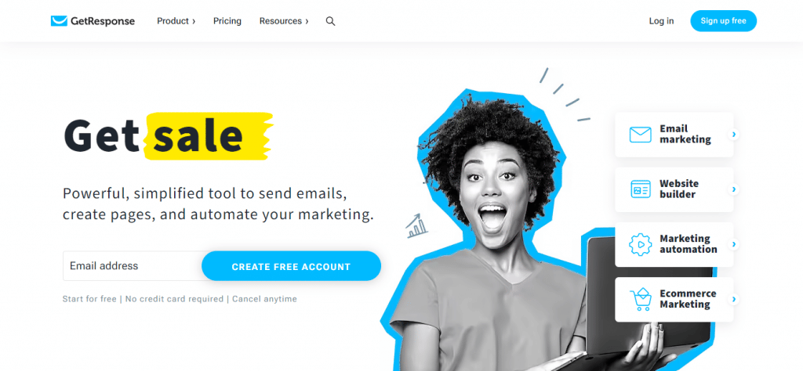Viewport: 803px width, 371px height.
Task: Focus the Email address field
Action: 133,266
